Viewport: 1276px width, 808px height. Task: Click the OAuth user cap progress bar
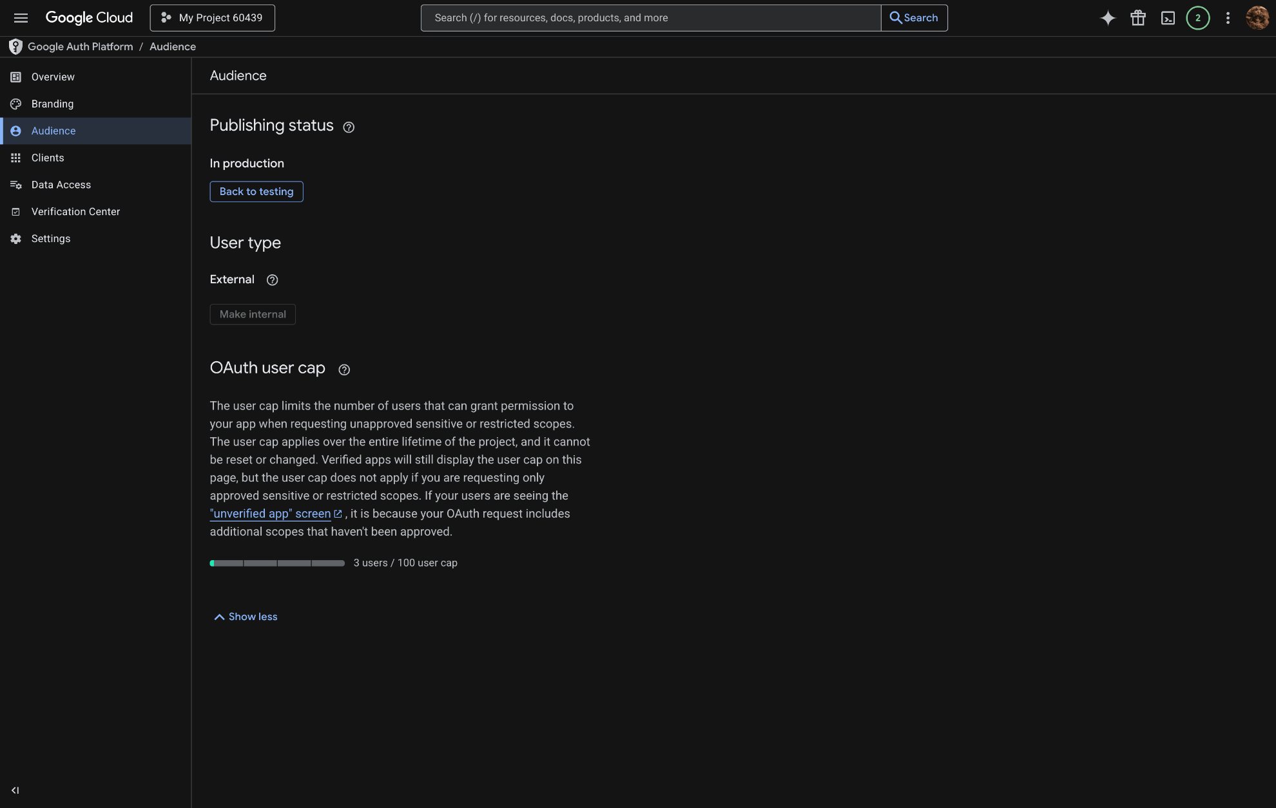pyautogui.click(x=277, y=563)
